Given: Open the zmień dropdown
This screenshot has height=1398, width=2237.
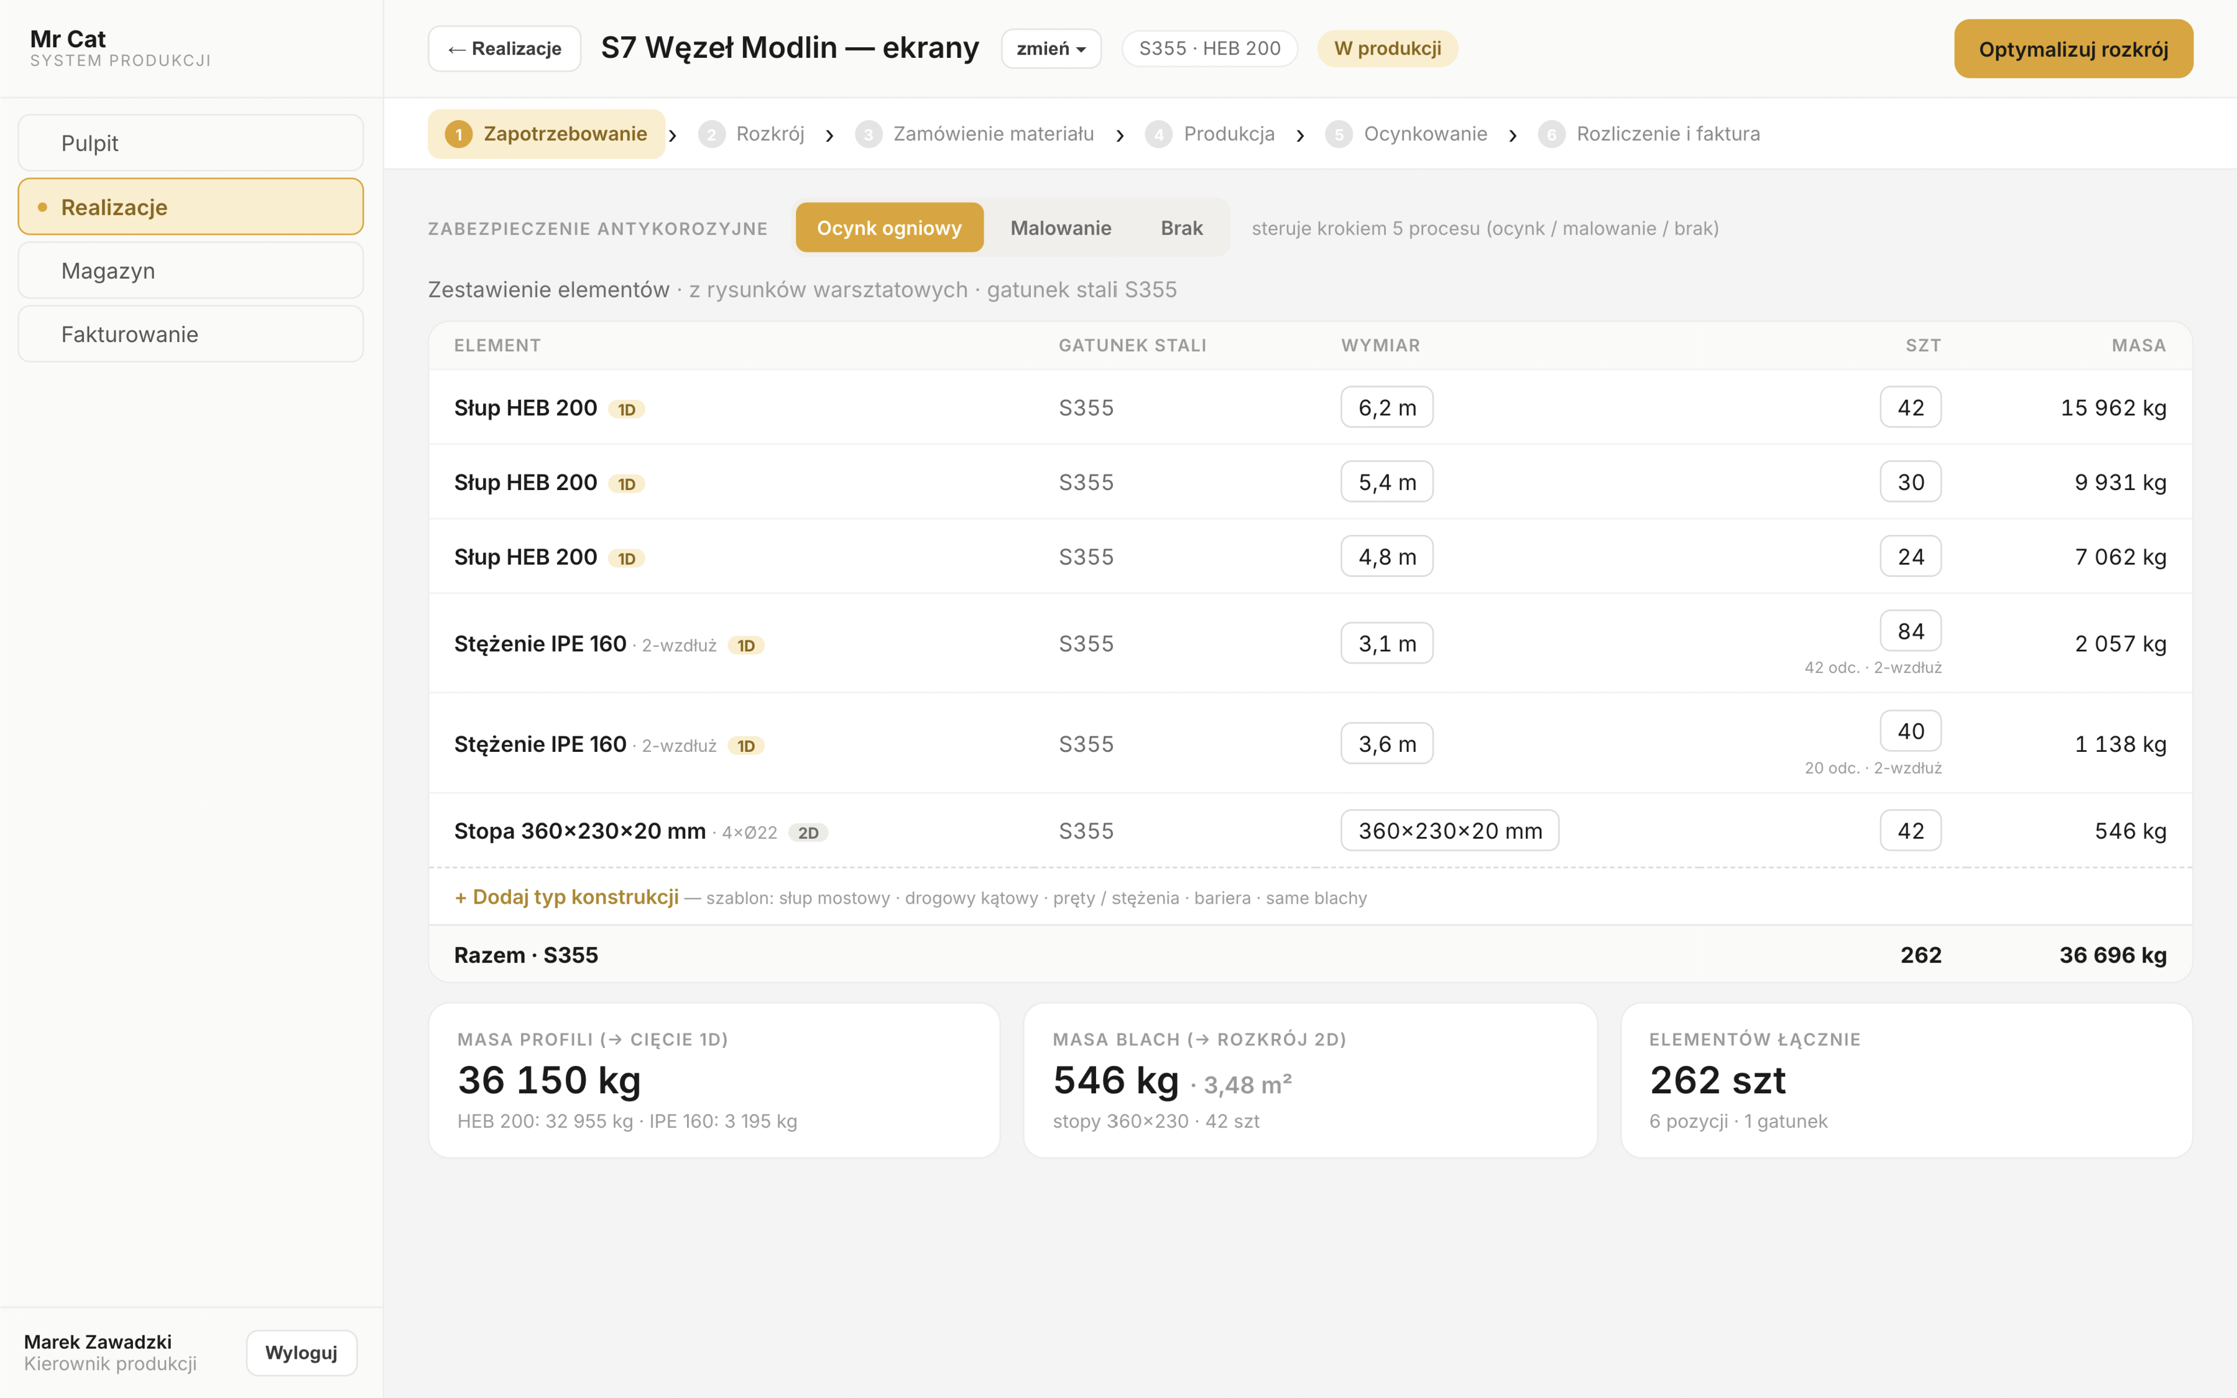Looking at the screenshot, I should click(1051, 48).
